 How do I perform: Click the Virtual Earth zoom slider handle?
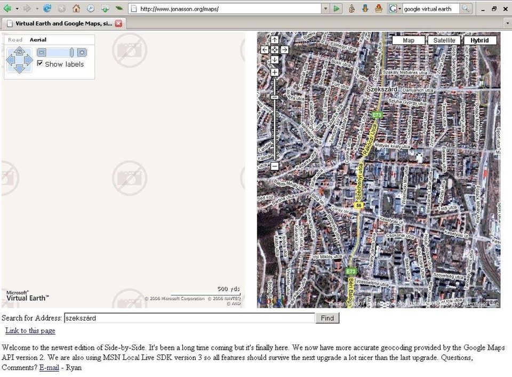(x=71, y=52)
